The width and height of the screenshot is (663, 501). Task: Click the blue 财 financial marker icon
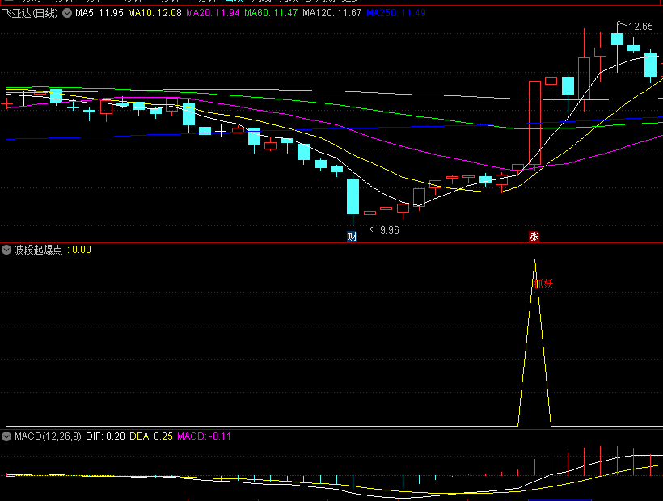(352, 237)
